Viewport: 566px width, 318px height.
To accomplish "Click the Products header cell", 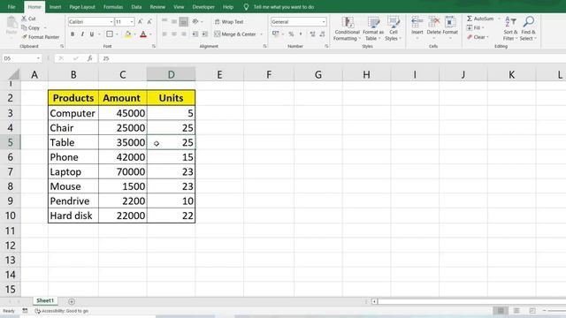I will [x=73, y=98].
